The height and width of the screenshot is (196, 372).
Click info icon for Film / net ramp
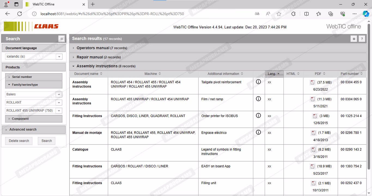tap(258, 99)
